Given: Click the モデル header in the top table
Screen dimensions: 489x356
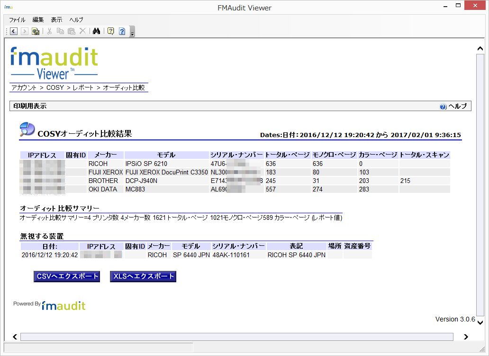Looking at the screenshot, I should coord(166,155).
